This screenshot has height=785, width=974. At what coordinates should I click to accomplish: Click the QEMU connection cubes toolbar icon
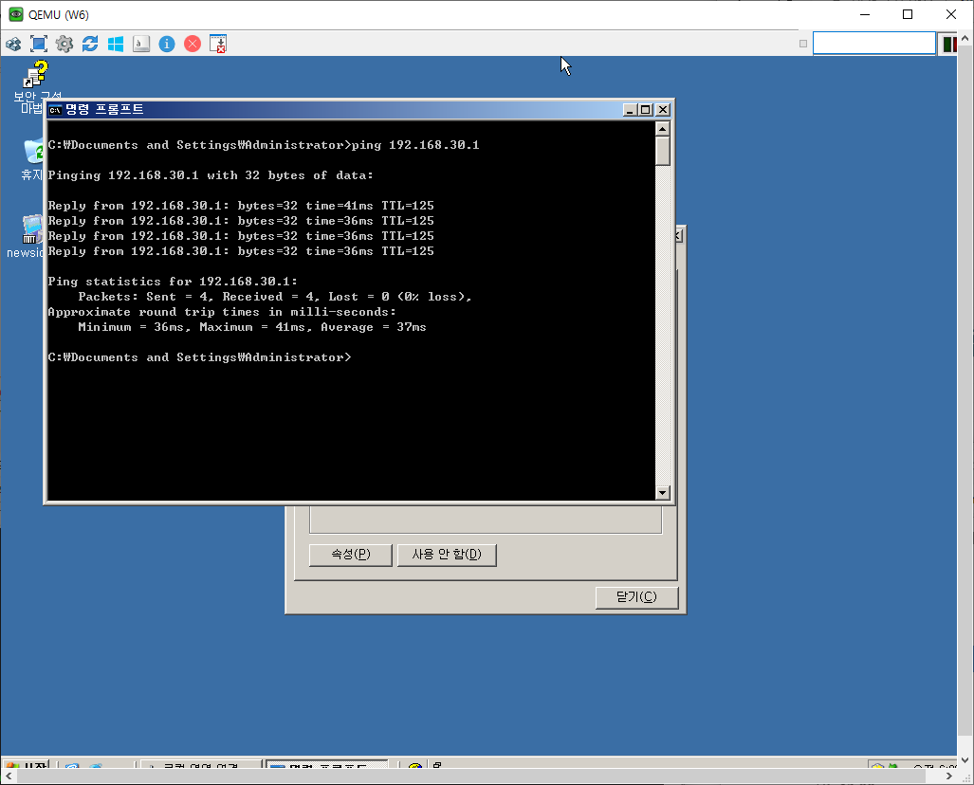pos(13,45)
